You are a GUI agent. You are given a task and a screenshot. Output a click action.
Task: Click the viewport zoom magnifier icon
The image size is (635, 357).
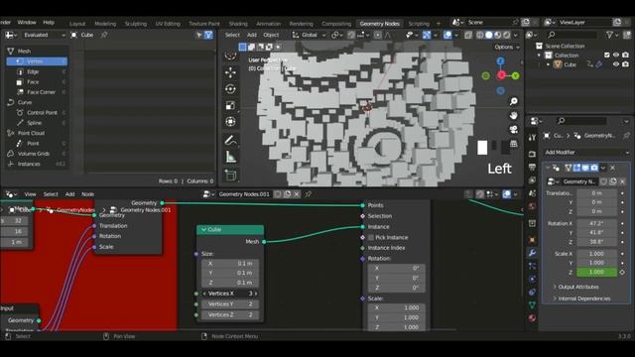pyautogui.click(x=514, y=101)
